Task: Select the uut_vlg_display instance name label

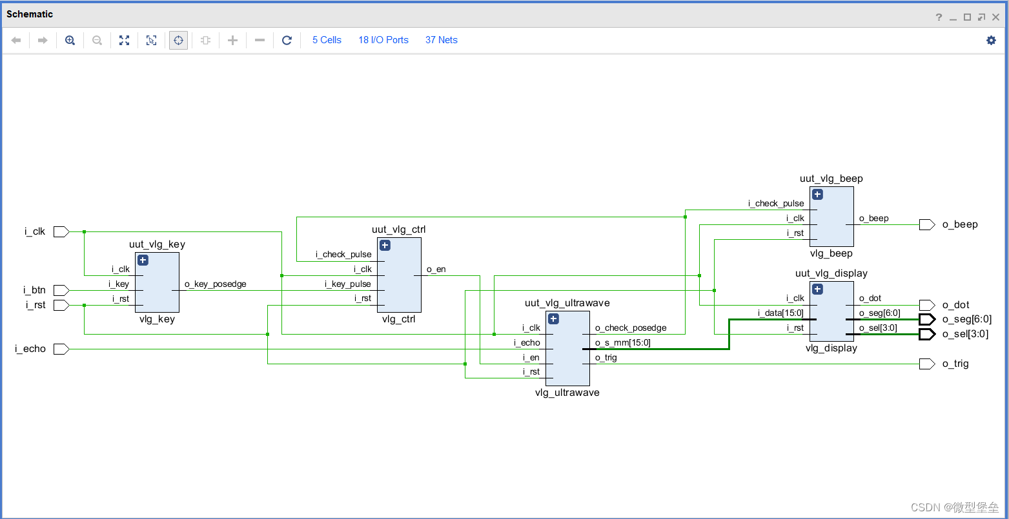Action: 831,273
